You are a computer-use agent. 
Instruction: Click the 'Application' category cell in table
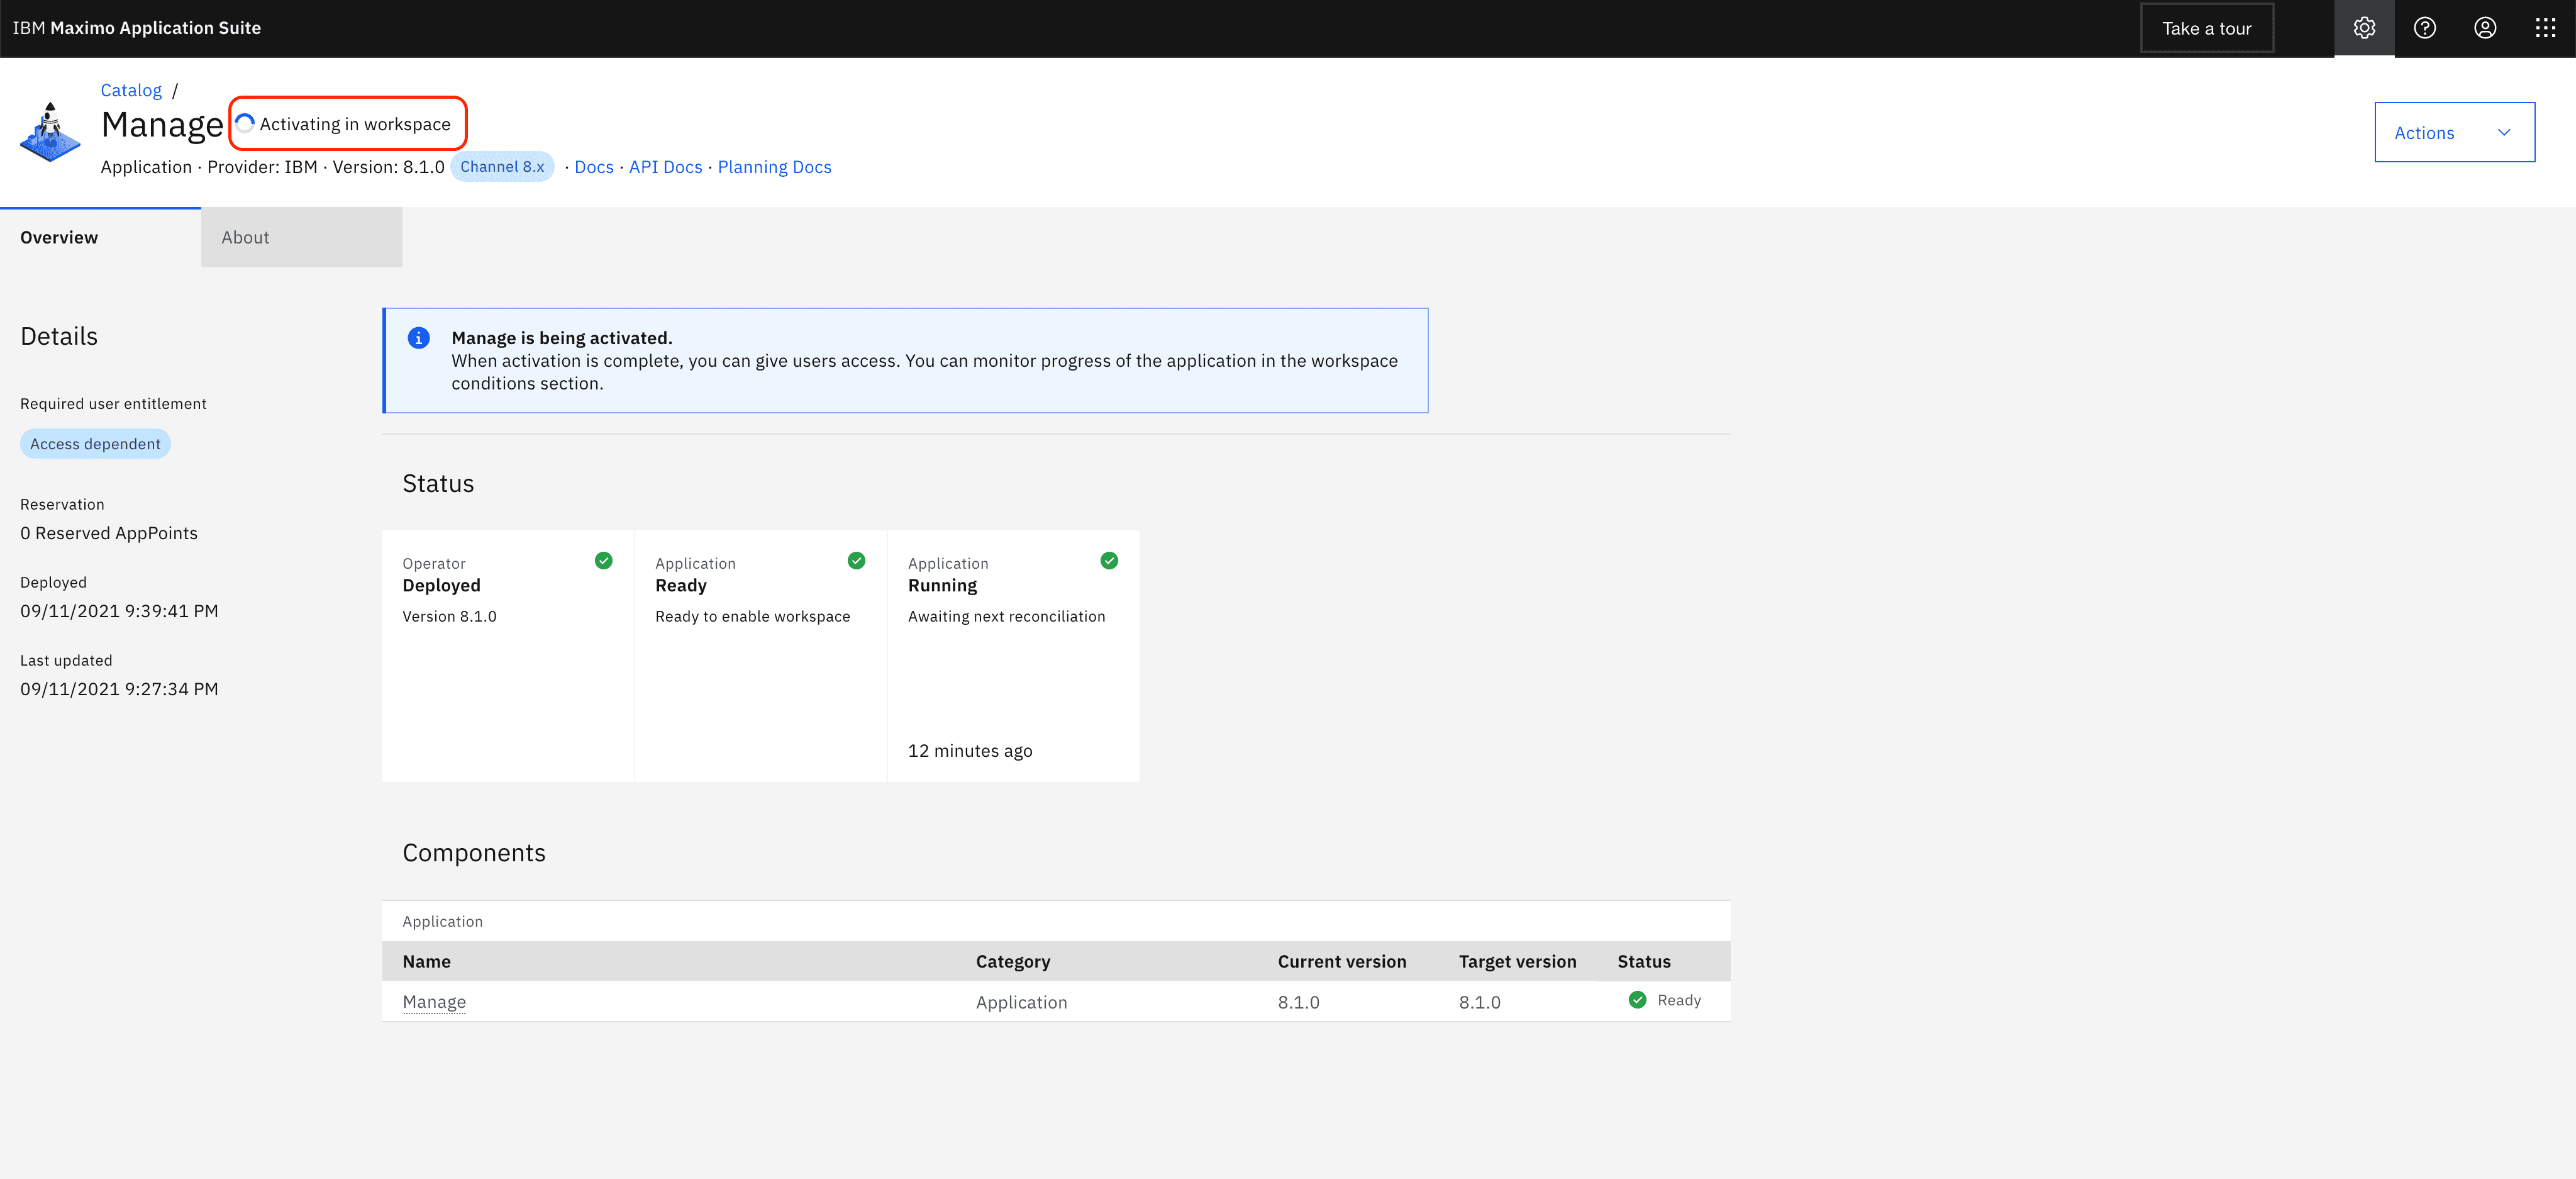point(1021,1002)
